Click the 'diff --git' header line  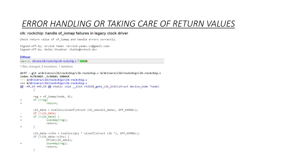click(x=90, y=73)
